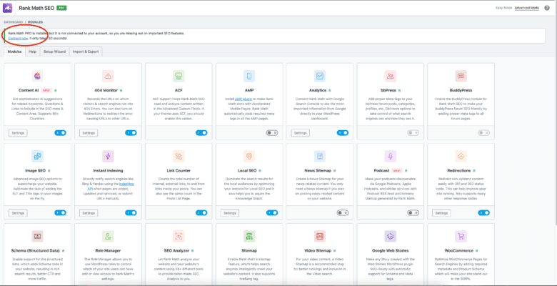
Task: Click the AMP module mobile icon
Action: [x=250, y=76]
